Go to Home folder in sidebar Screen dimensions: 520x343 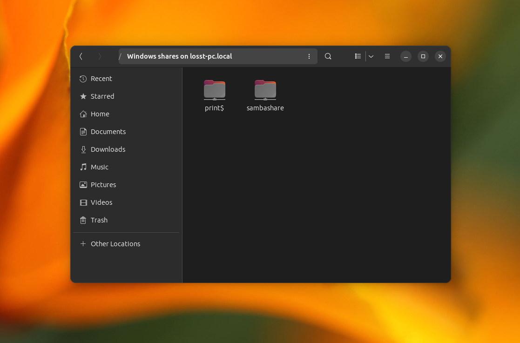click(x=100, y=114)
